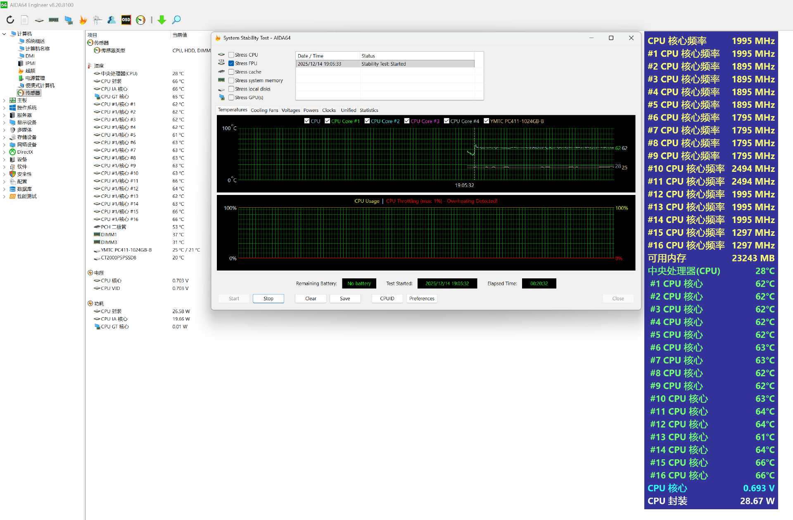Screen dimensions: 793x520
Task: Click the Preferences button
Action: coord(422,299)
